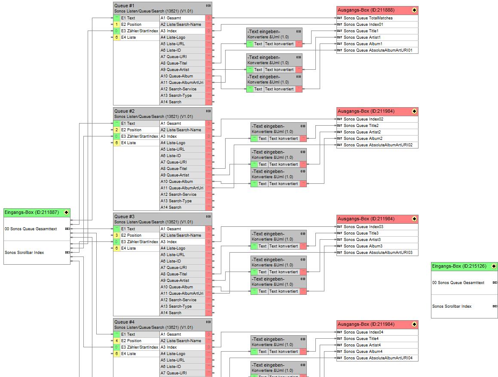Screen dimensions: 498x377
Task: Click OUT icon beside Sonos Queue Artist2
Action: (x=339, y=132)
